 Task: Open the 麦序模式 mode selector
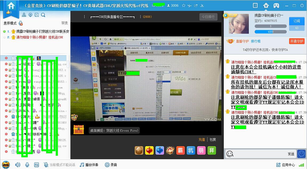(x=10, y=23)
